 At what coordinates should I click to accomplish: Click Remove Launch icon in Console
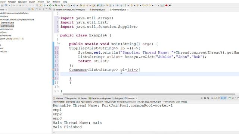tap(205, 98)
